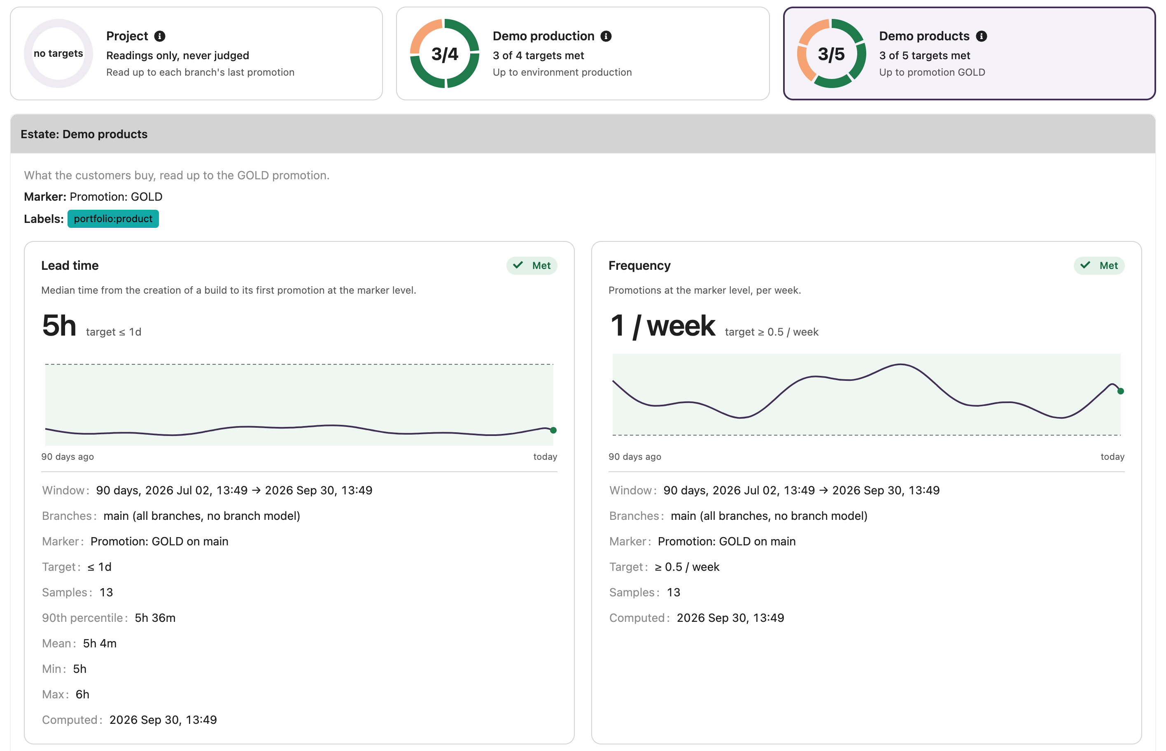Click the Lead time card title
The image size is (1166, 751).
[x=70, y=265]
